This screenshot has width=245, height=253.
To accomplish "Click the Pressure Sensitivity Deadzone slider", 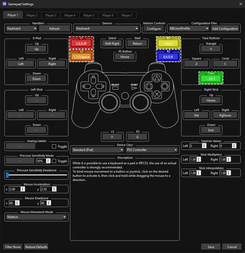I will click(36, 175).
